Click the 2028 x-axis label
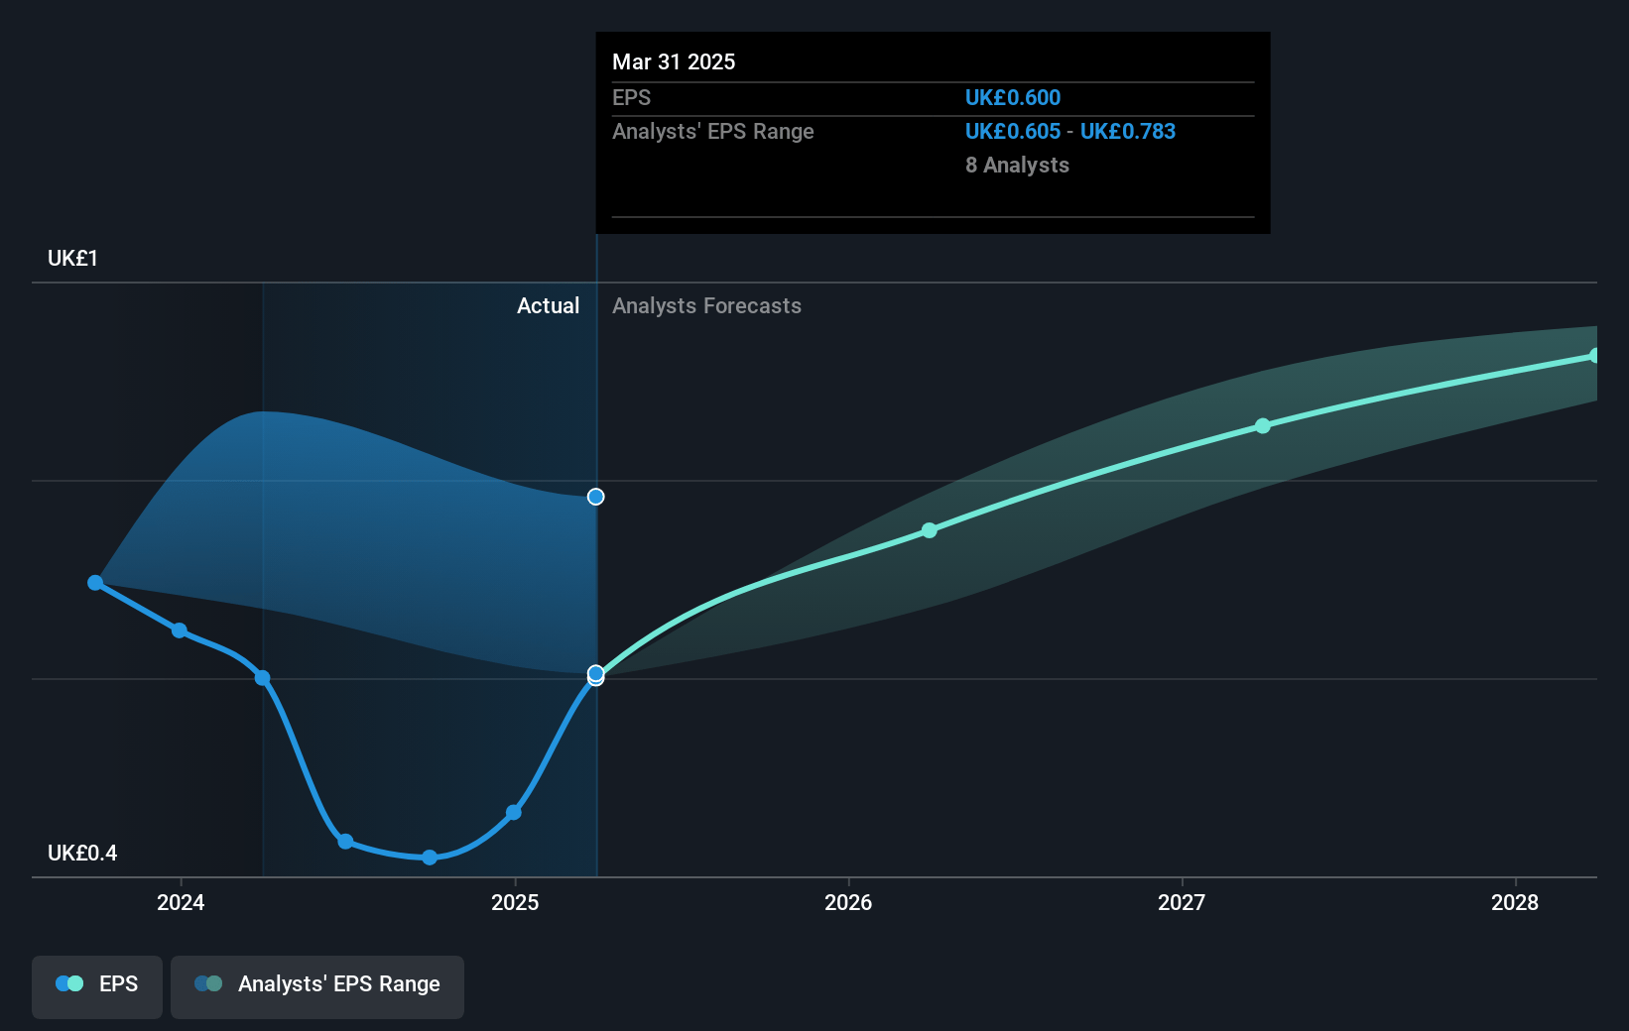Screen dimensions: 1629x1031 pos(1515,902)
